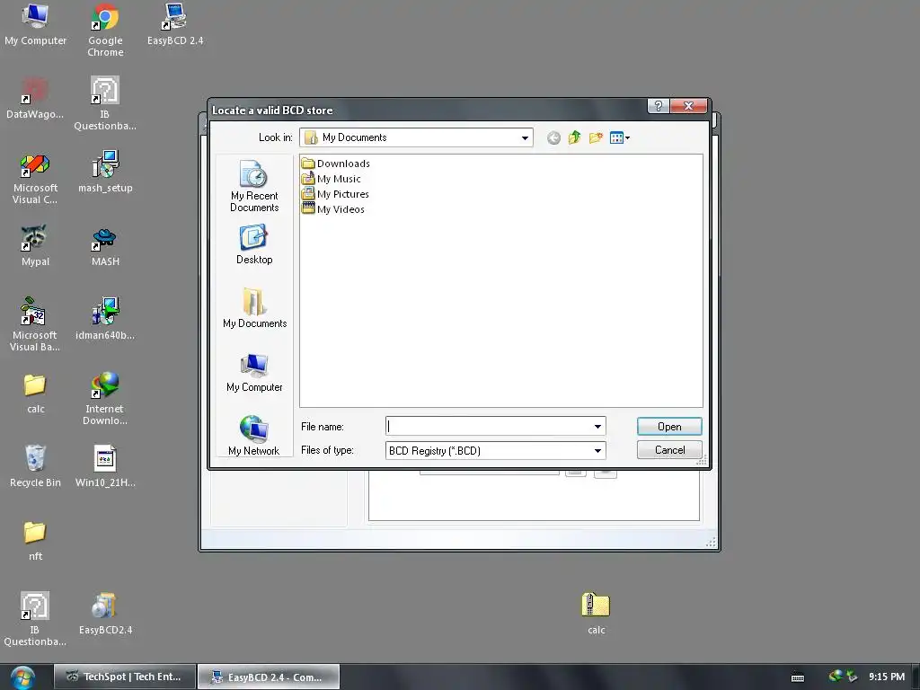Select the Recycle Bin icon
Viewport: 920px width, 690px height.
(x=35, y=466)
